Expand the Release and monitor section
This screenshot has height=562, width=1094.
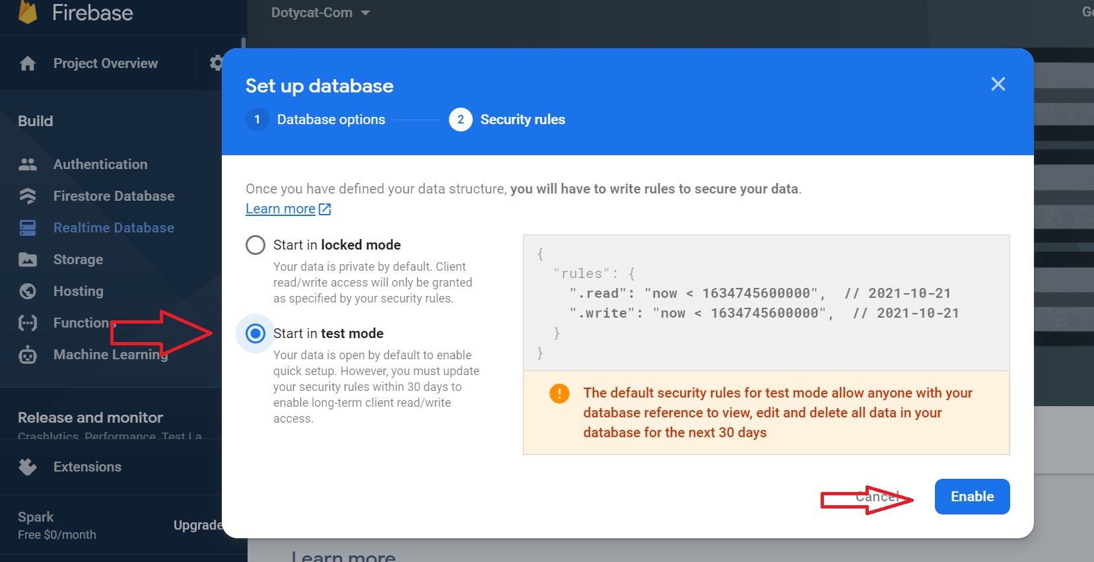(90, 417)
